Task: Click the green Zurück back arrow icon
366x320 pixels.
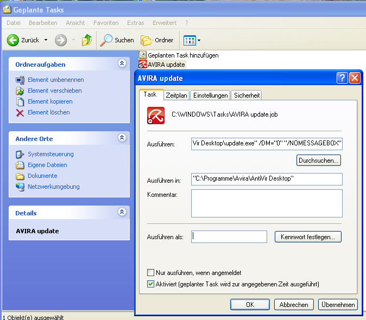Action: point(12,40)
